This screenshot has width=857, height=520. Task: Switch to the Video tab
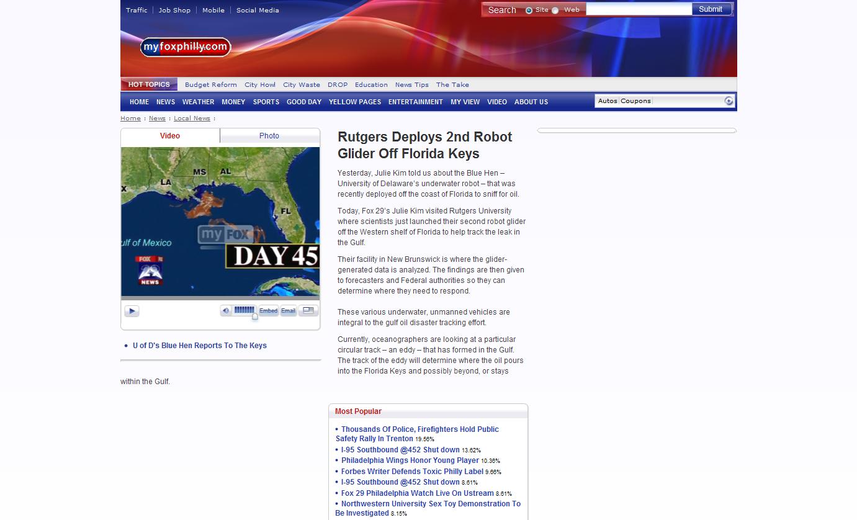[170, 136]
